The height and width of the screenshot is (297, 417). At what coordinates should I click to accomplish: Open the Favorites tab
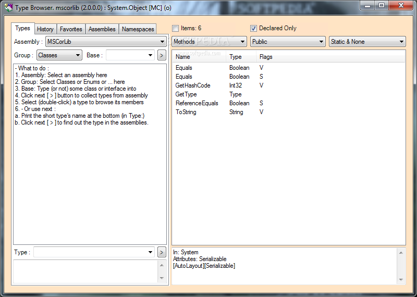point(71,29)
